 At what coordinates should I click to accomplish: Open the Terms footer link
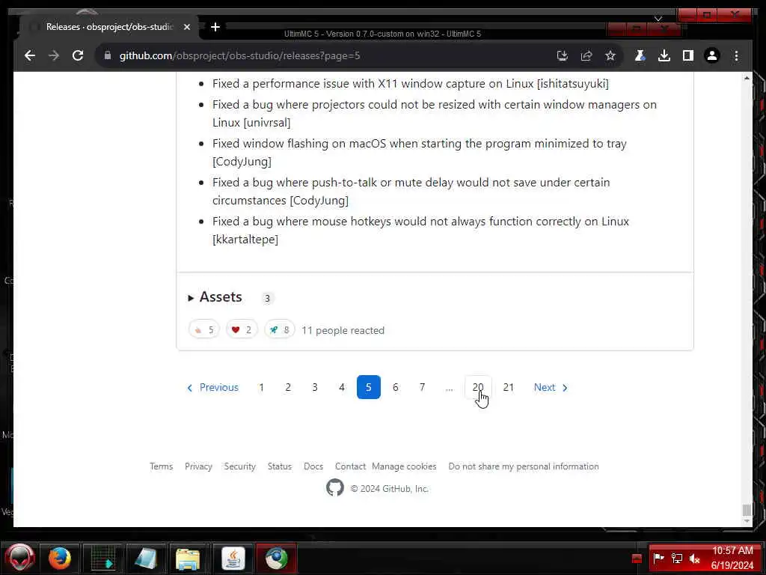pos(162,466)
